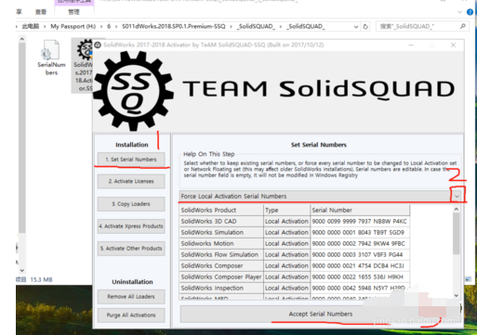Close the Activator window
This screenshot has width=477, height=335.
(453, 45)
